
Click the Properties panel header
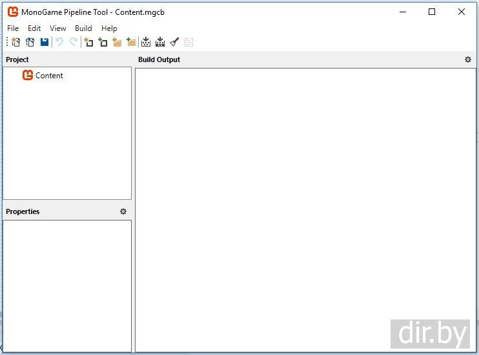point(23,211)
